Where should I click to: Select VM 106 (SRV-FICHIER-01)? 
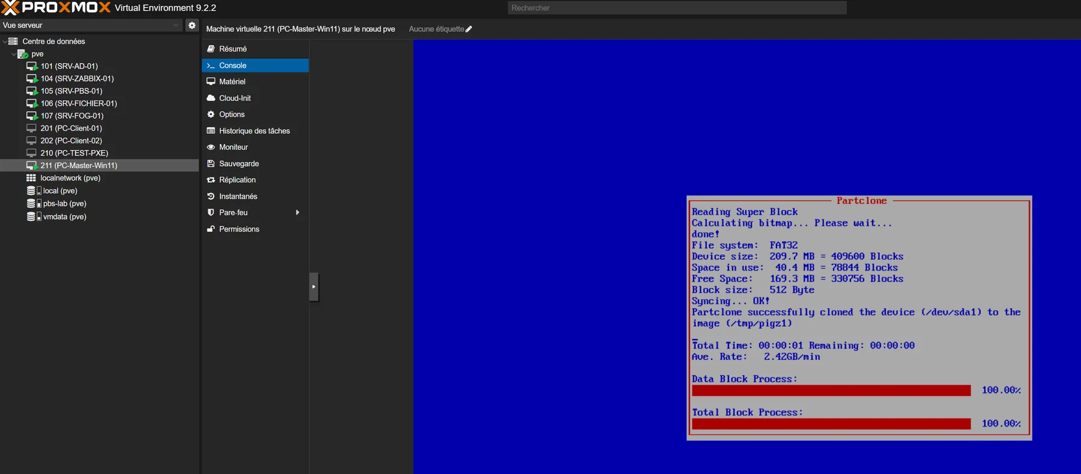pyautogui.click(x=99, y=103)
